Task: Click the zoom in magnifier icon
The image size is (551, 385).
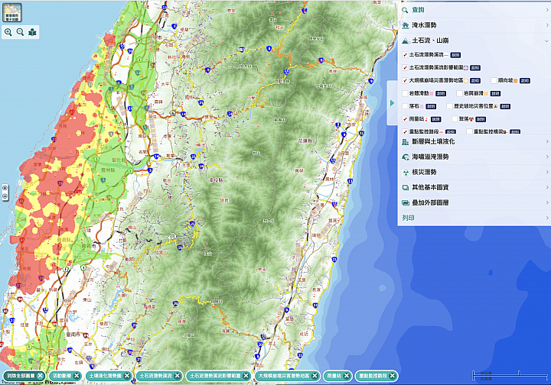Action: click(x=8, y=32)
